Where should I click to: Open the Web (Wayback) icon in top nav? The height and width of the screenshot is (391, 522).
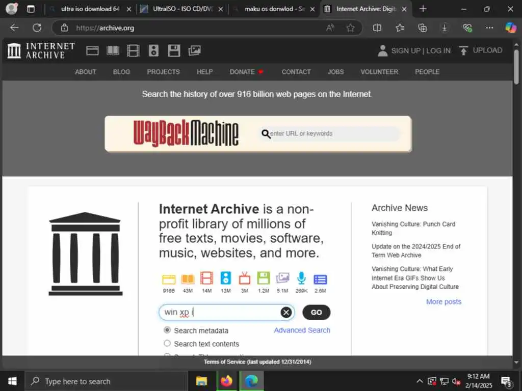pos(92,50)
